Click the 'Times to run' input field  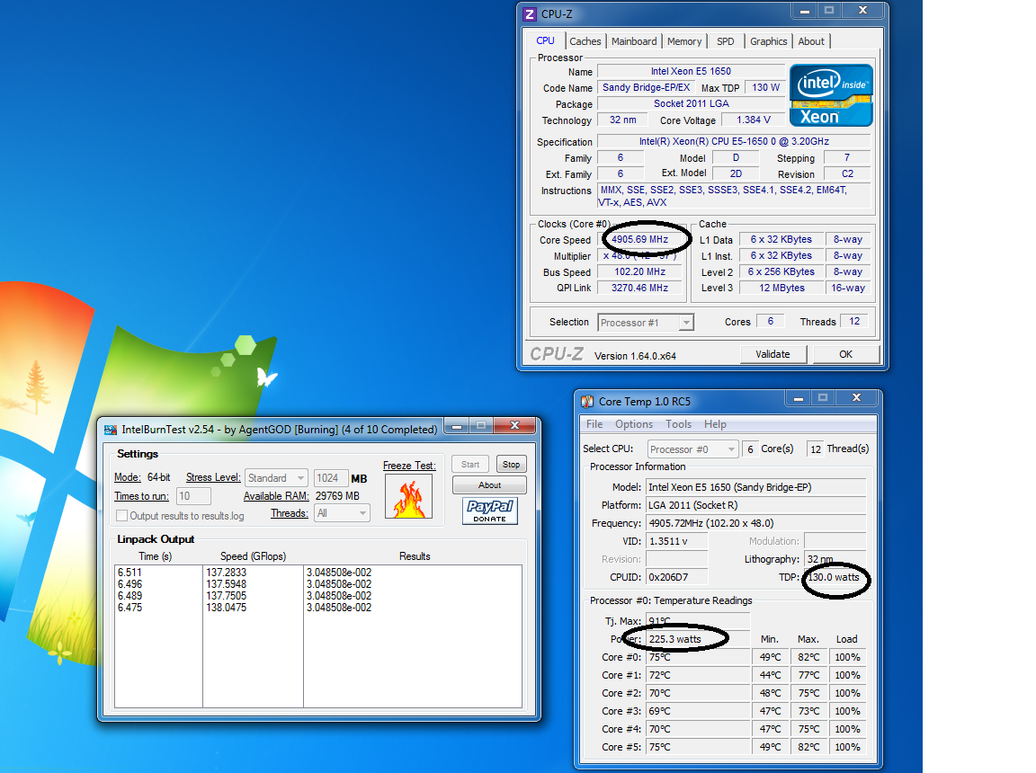193,496
